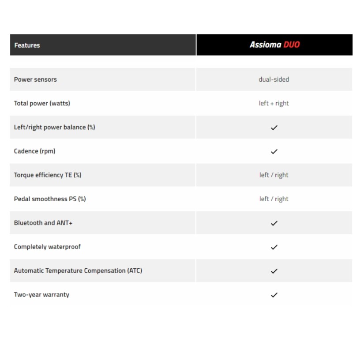
Task: Click checkmark for Left/right power balance
Action: pyautogui.click(x=274, y=128)
